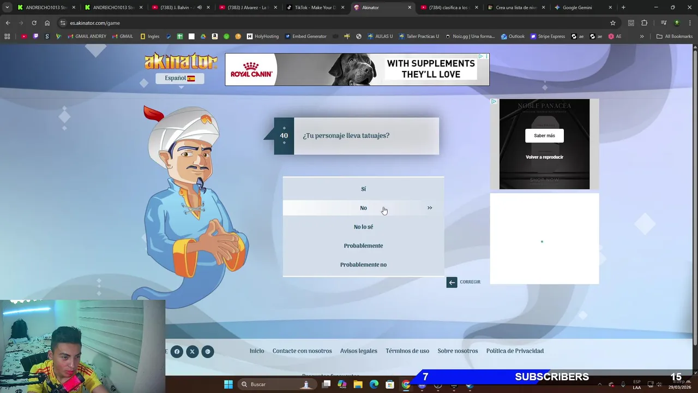Open the Royal Canin banner ad
The height and width of the screenshot is (393, 698).
(x=357, y=69)
